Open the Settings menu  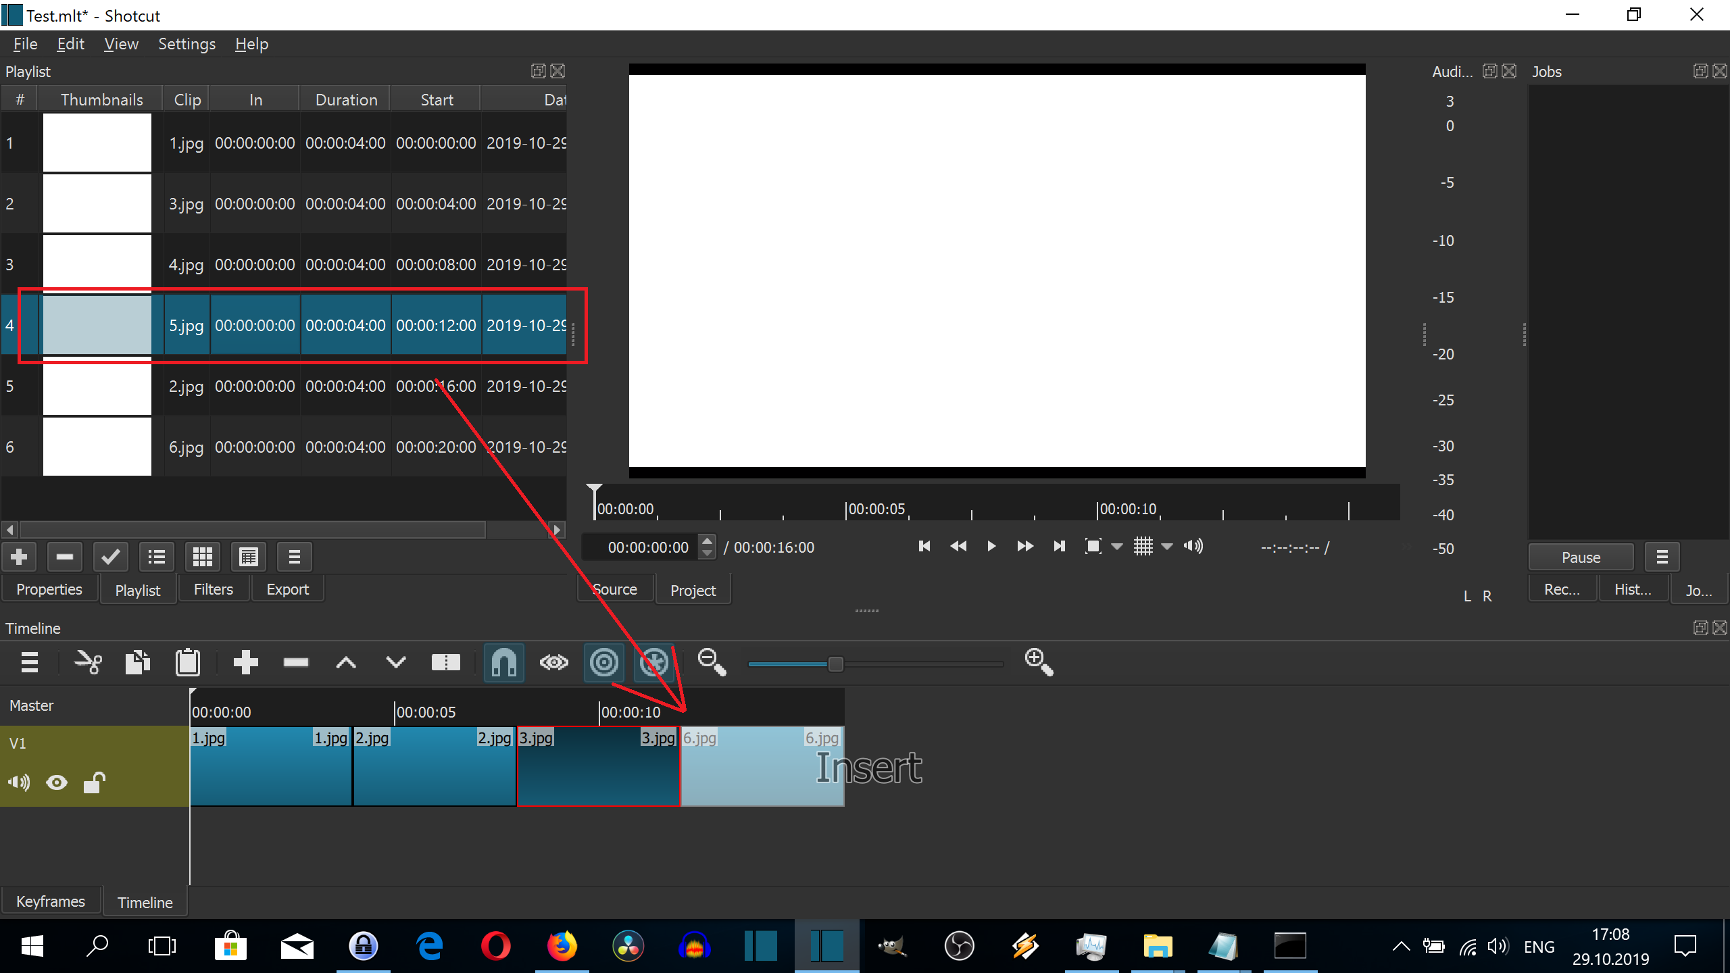(x=187, y=43)
